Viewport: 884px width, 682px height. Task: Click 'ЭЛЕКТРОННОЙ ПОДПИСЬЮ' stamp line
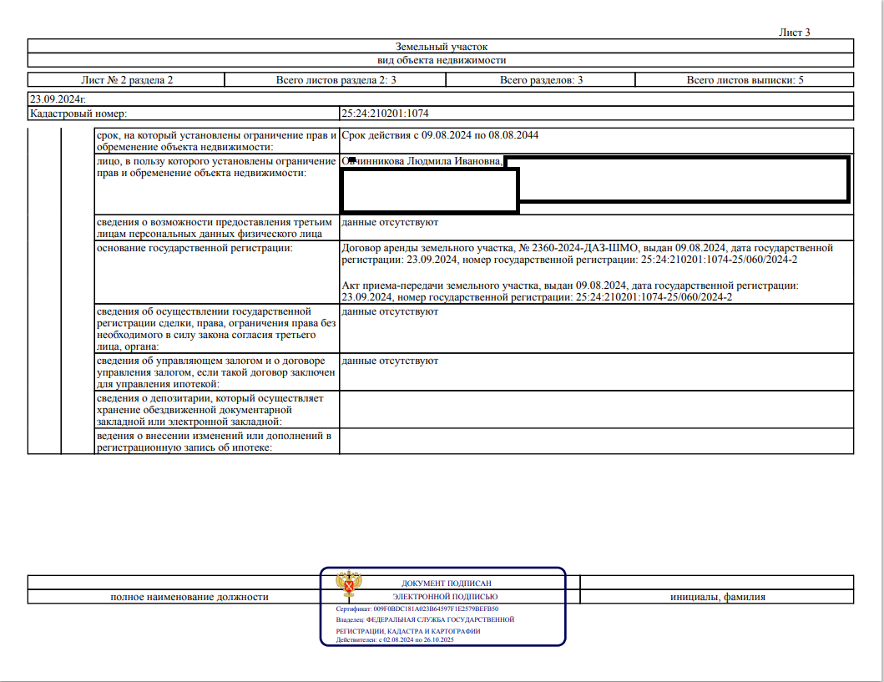click(446, 596)
